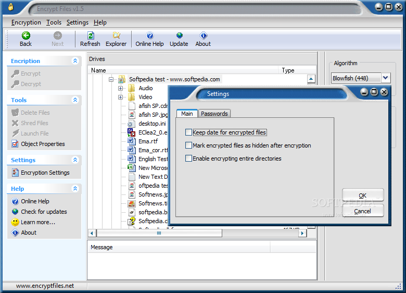Select the Ema_cor.rtf file row

click(148, 150)
